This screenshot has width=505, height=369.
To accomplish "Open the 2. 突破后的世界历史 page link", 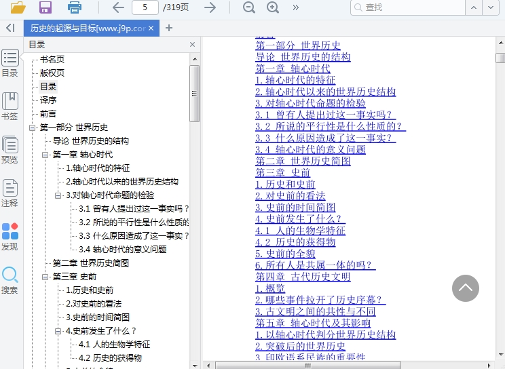I will click(301, 346).
